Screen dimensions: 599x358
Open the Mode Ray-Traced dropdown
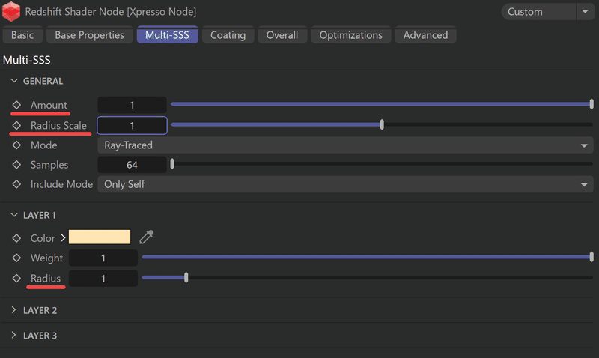pyautogui.click(x=345, y=145)
